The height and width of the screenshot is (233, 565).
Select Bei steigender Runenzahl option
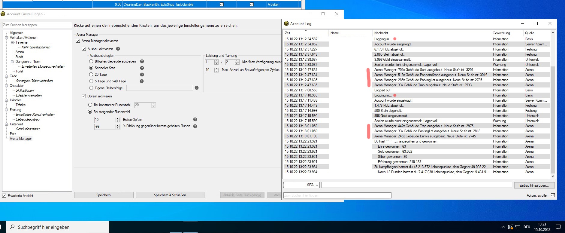90,112
